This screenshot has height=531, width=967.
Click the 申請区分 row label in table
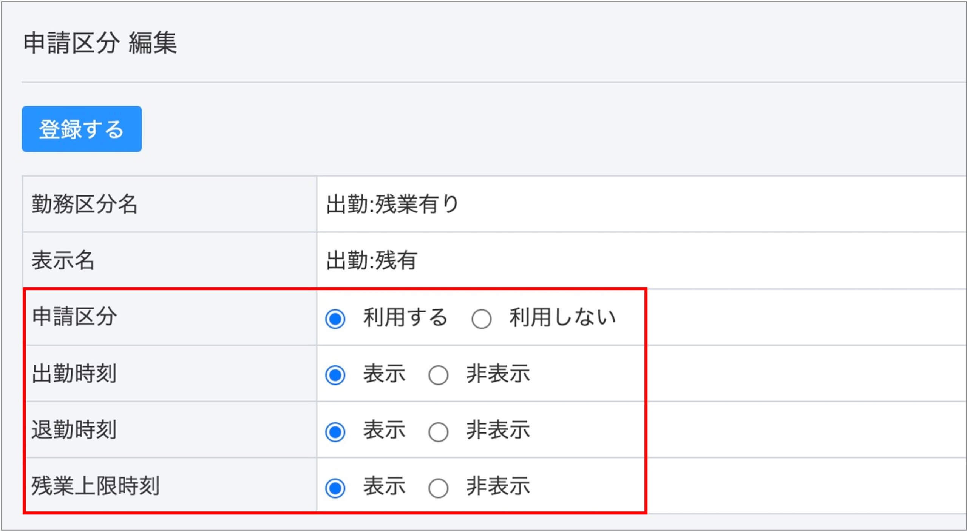point(74,316)
